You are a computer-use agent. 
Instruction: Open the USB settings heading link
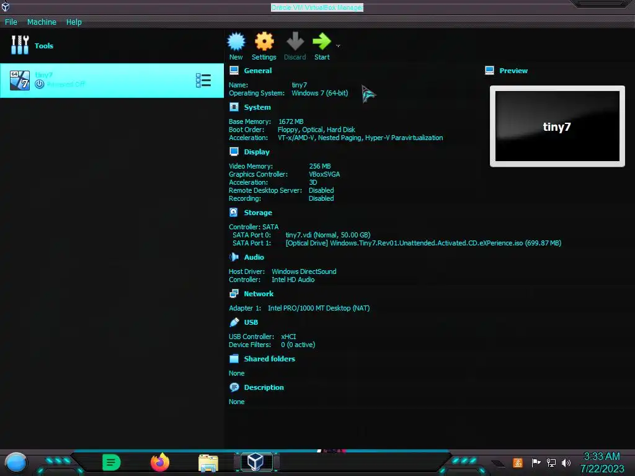point(251,322)
